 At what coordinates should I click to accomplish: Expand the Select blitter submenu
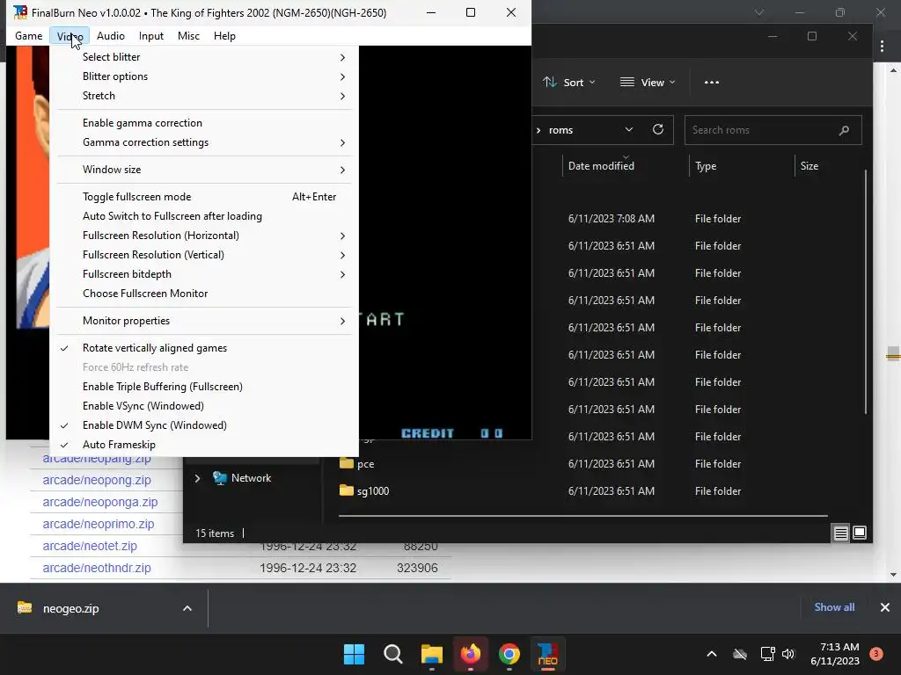click(x=204, y=57)
